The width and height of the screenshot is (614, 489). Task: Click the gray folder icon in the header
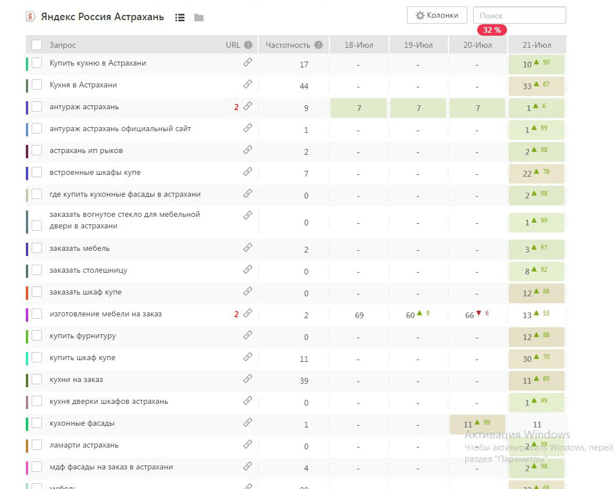click(199, 18)
